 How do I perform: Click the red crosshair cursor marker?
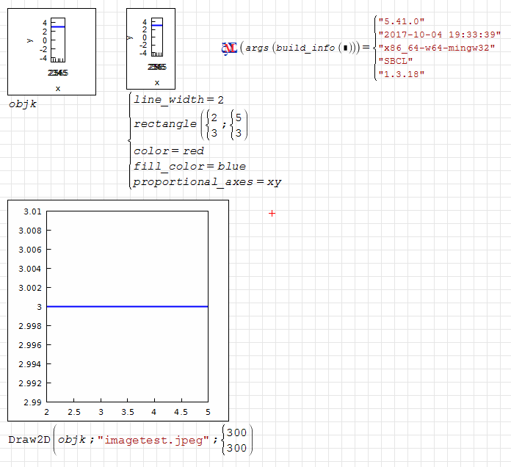tap(272, 213)
